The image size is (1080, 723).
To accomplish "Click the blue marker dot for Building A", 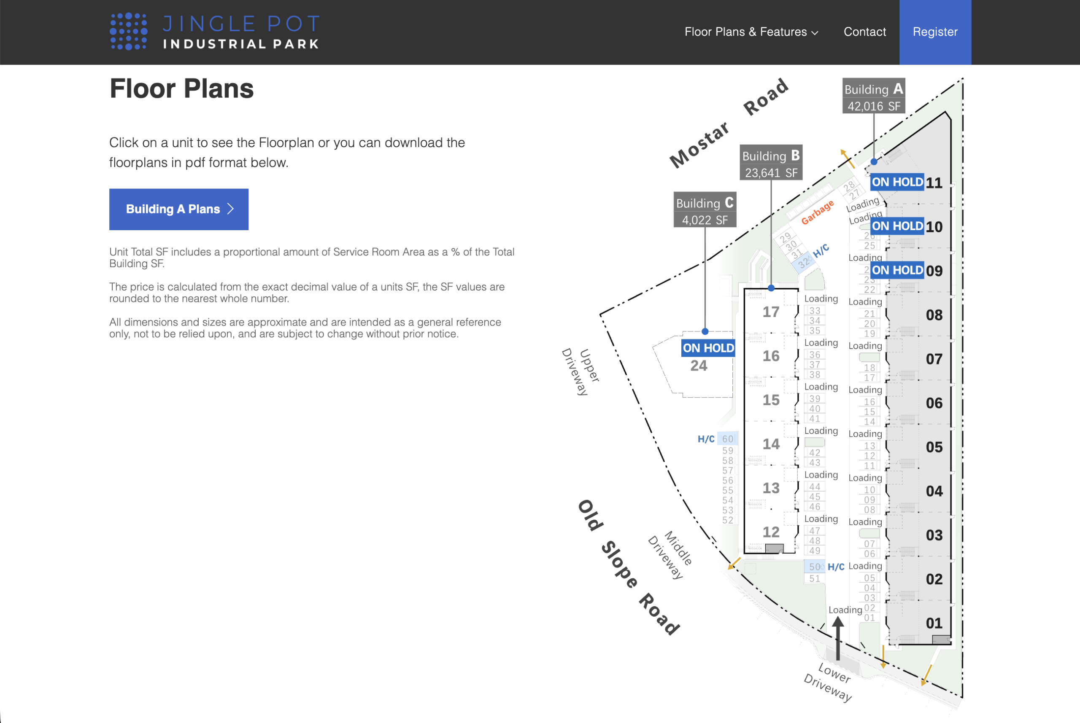I will tap(874, 162).
